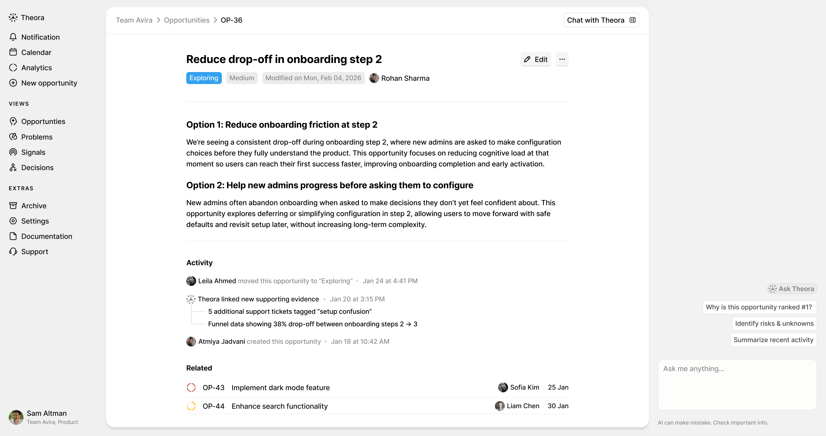Open the Notification panel
Image resolution: width=826 pixels, height=436 pixels.
point(40,37)
